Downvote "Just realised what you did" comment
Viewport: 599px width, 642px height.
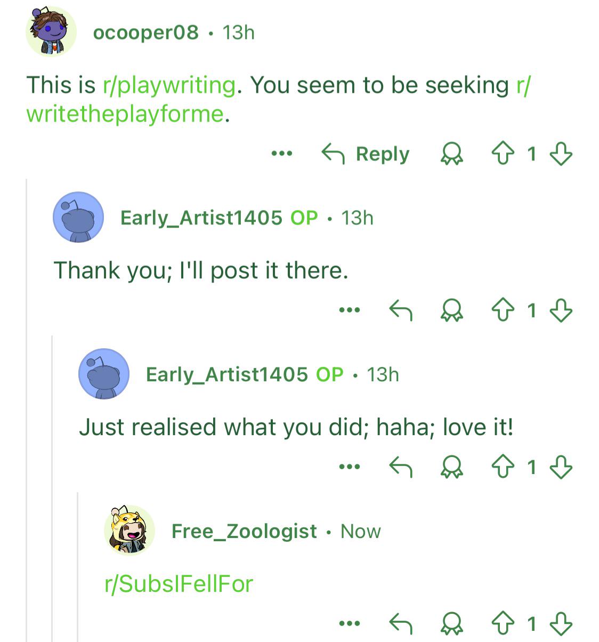tap(561, 467)
